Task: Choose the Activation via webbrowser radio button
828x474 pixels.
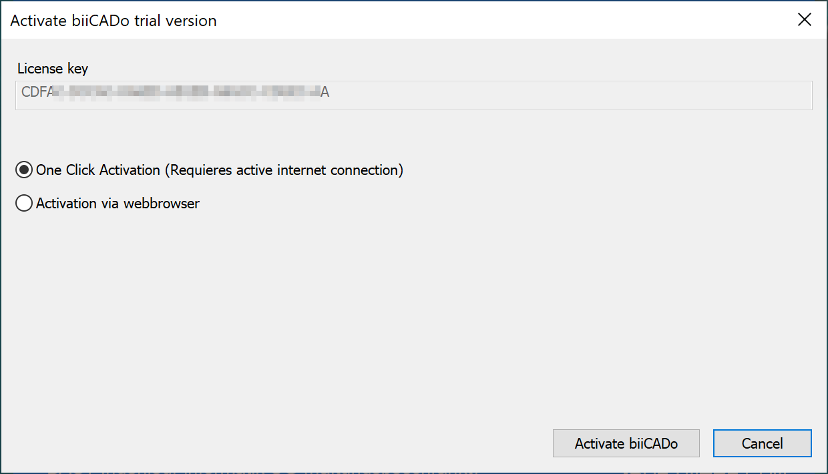Action: coord(24,204)
